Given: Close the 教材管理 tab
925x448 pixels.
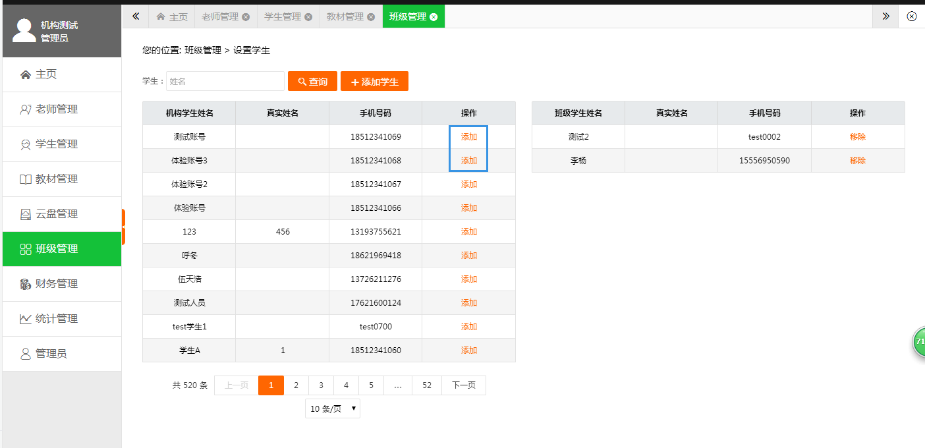Looking at the screenshot, I should click(371, 17).
